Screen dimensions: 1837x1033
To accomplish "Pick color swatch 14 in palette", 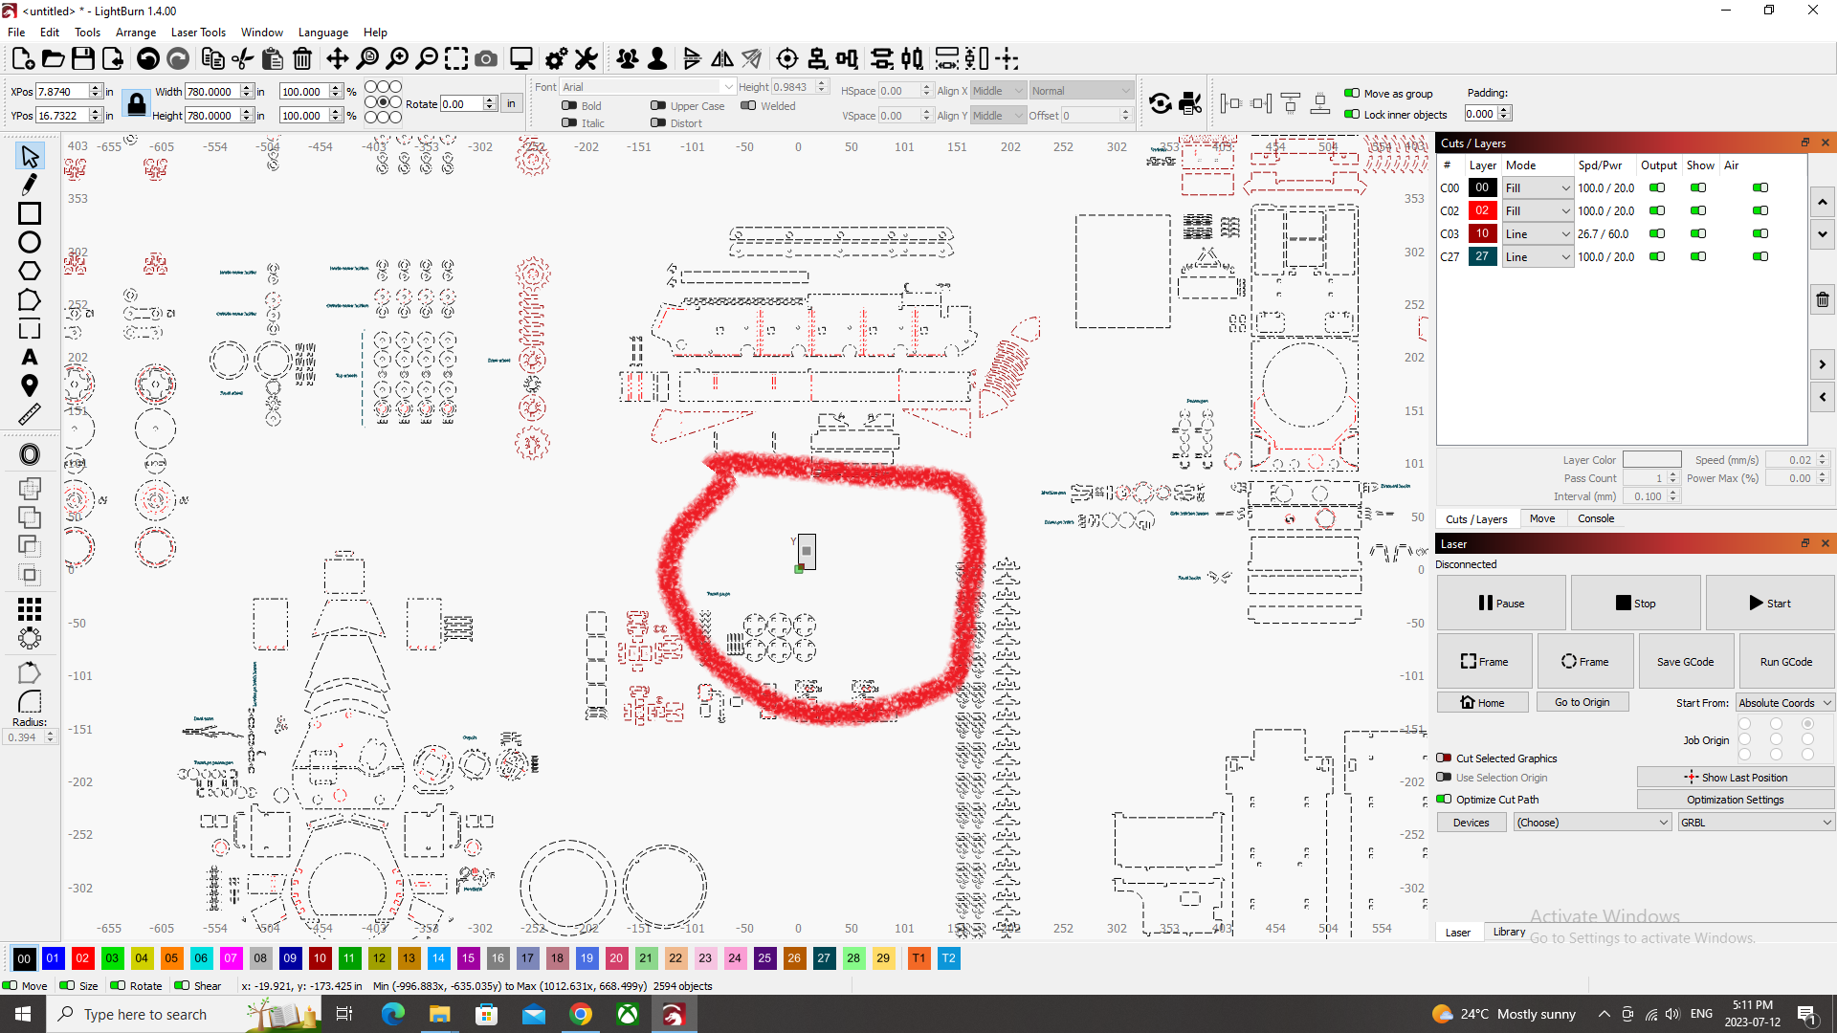I will [x=438, y=958].
